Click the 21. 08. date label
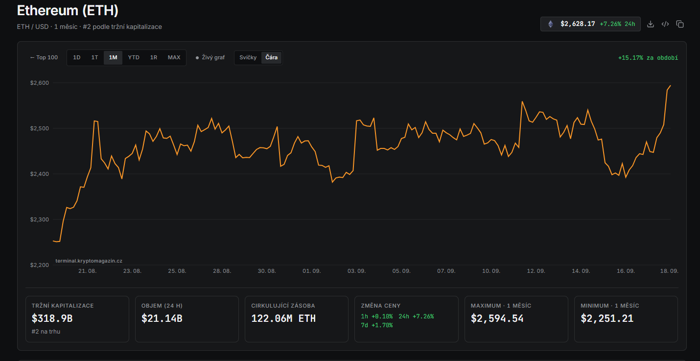 coord(87,271)
